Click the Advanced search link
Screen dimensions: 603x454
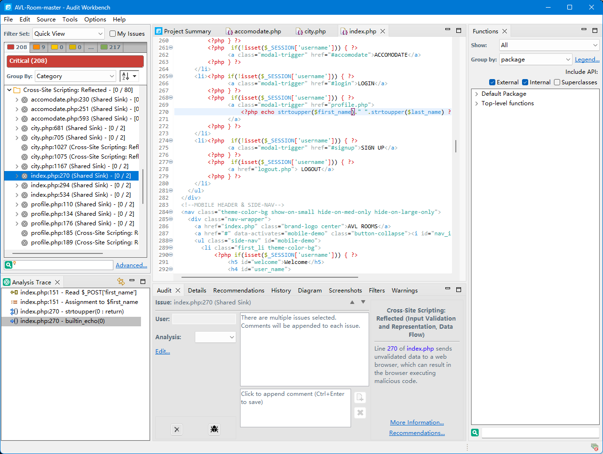[131, 265]
